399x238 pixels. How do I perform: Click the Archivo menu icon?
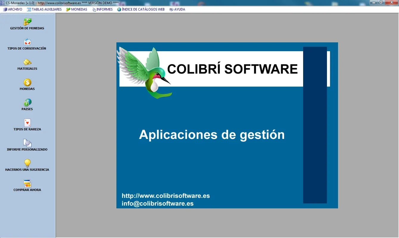point(5,10)
